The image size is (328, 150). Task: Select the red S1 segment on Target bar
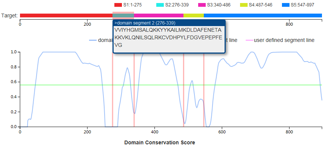(x=66, y=15)
